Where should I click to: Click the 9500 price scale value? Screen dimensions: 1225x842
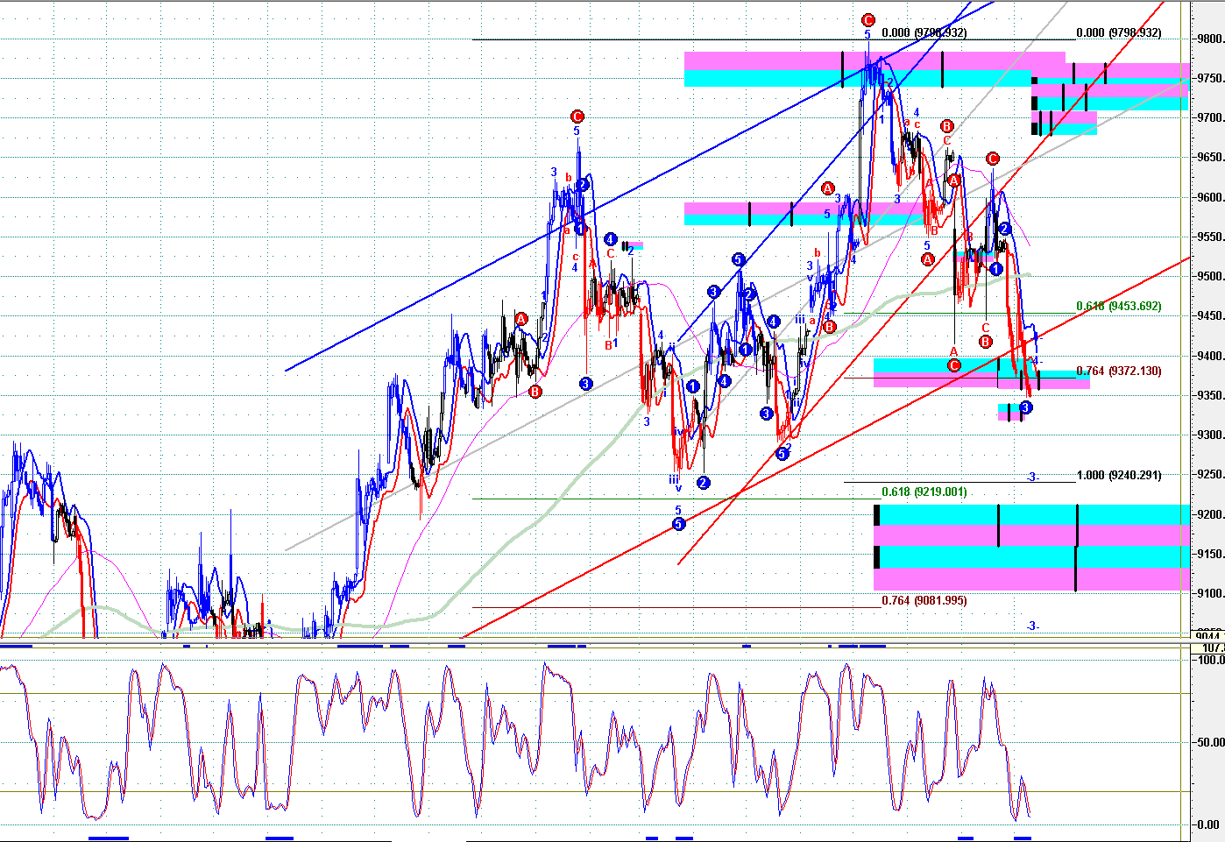(1211, 276)
